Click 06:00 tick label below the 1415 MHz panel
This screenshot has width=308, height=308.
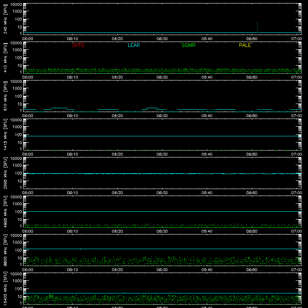click(28, 154)
